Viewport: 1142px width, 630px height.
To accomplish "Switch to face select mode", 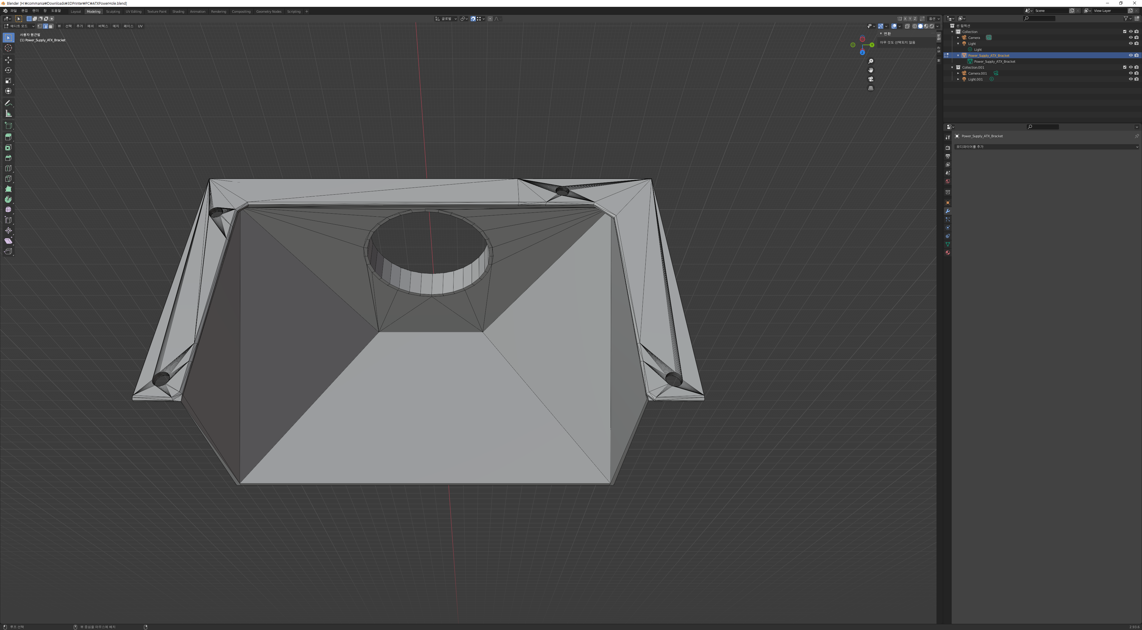I will (51, 26).
